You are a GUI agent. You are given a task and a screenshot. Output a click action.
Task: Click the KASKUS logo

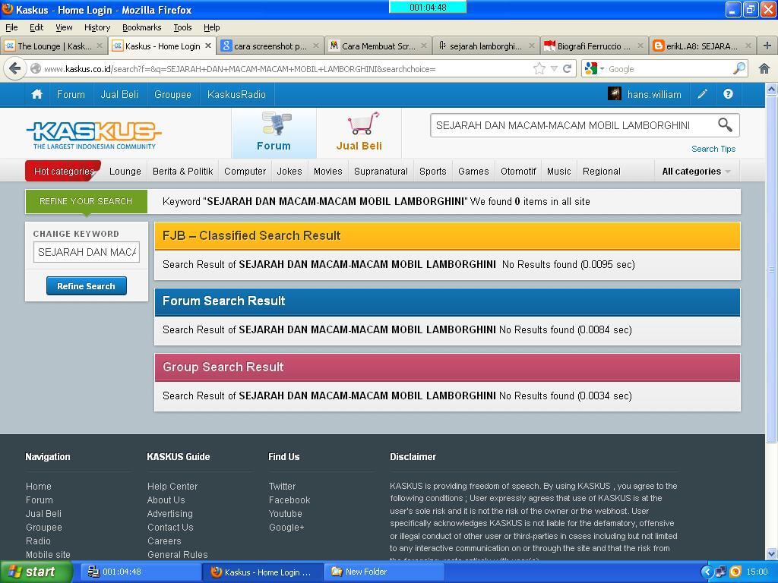click(93, 135)
